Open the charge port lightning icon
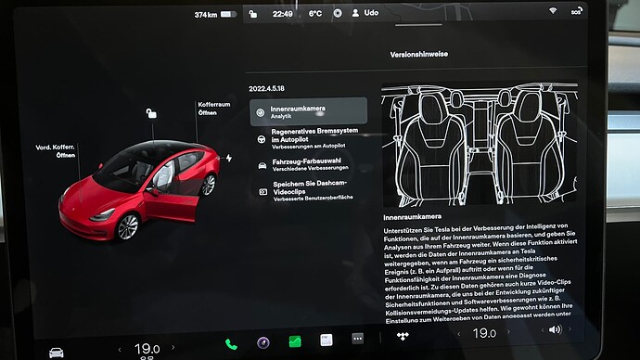 [x=229, y=158]
